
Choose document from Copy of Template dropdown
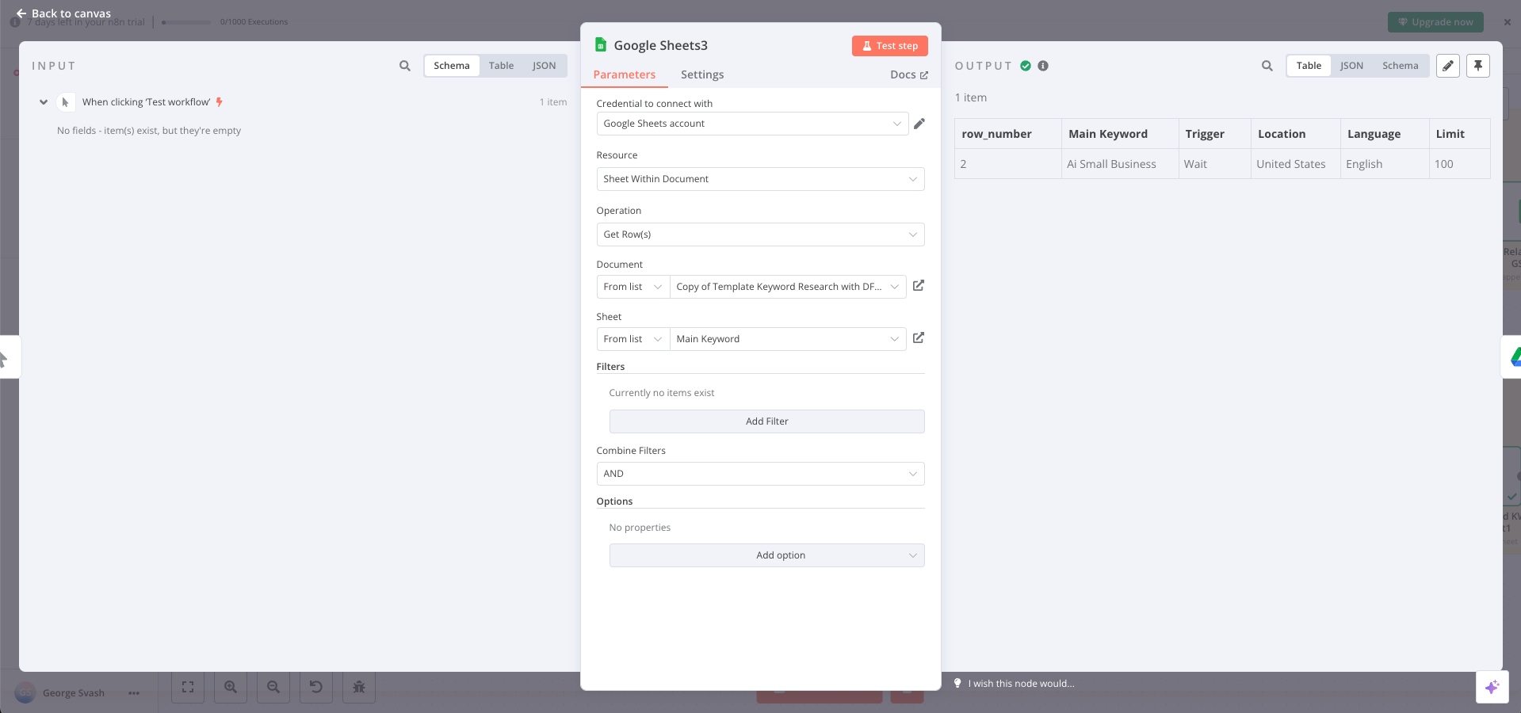pyautogui.click(x=788, y=287)
